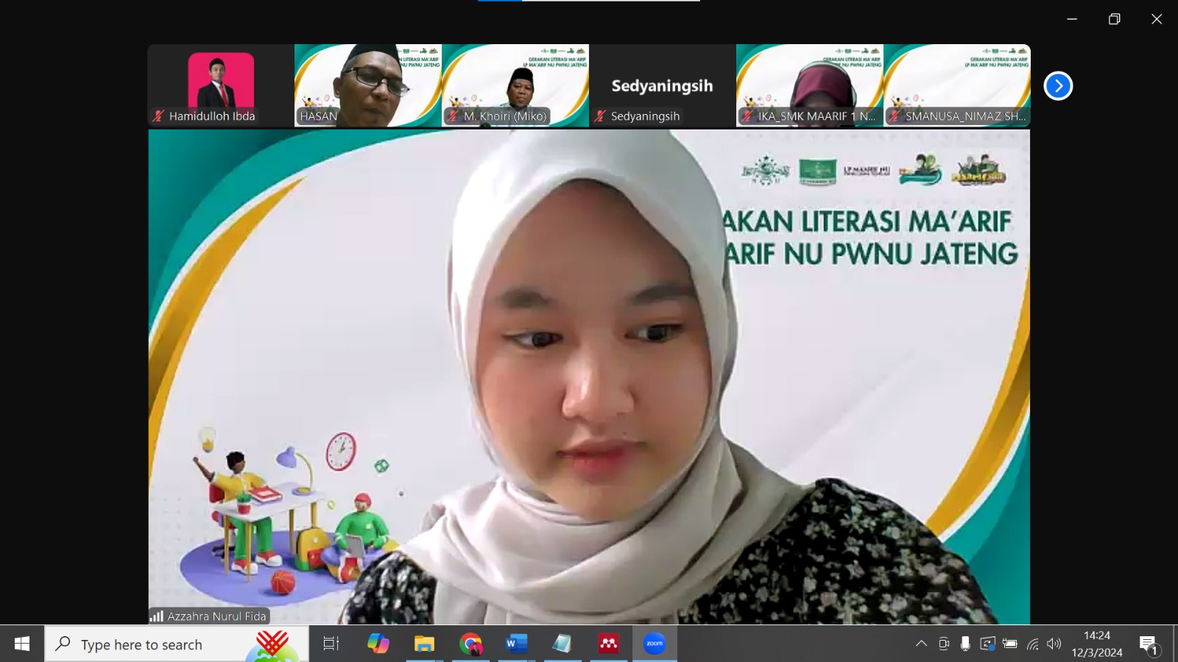Click the sync tray icon beside battery
This screenshot has height=662, width=1178.
click(x=987, y=644)
